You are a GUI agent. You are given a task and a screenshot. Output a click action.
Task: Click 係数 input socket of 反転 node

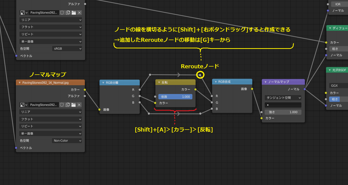(155, 97)
